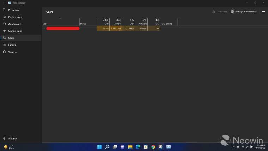Show hidden system tray icons
This screenshot has width=268, height=151.
(233, 147)
